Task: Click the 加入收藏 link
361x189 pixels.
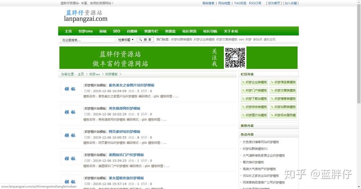Action: (x=291, y=3)
